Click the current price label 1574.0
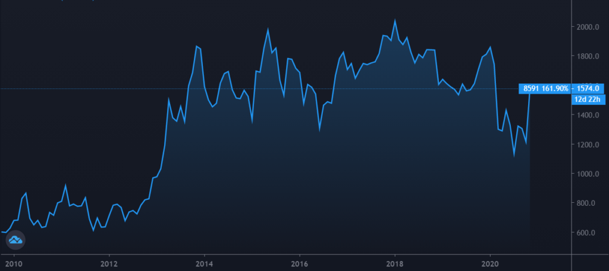Viewport: 609px width, 271px height. coord(588,89)
